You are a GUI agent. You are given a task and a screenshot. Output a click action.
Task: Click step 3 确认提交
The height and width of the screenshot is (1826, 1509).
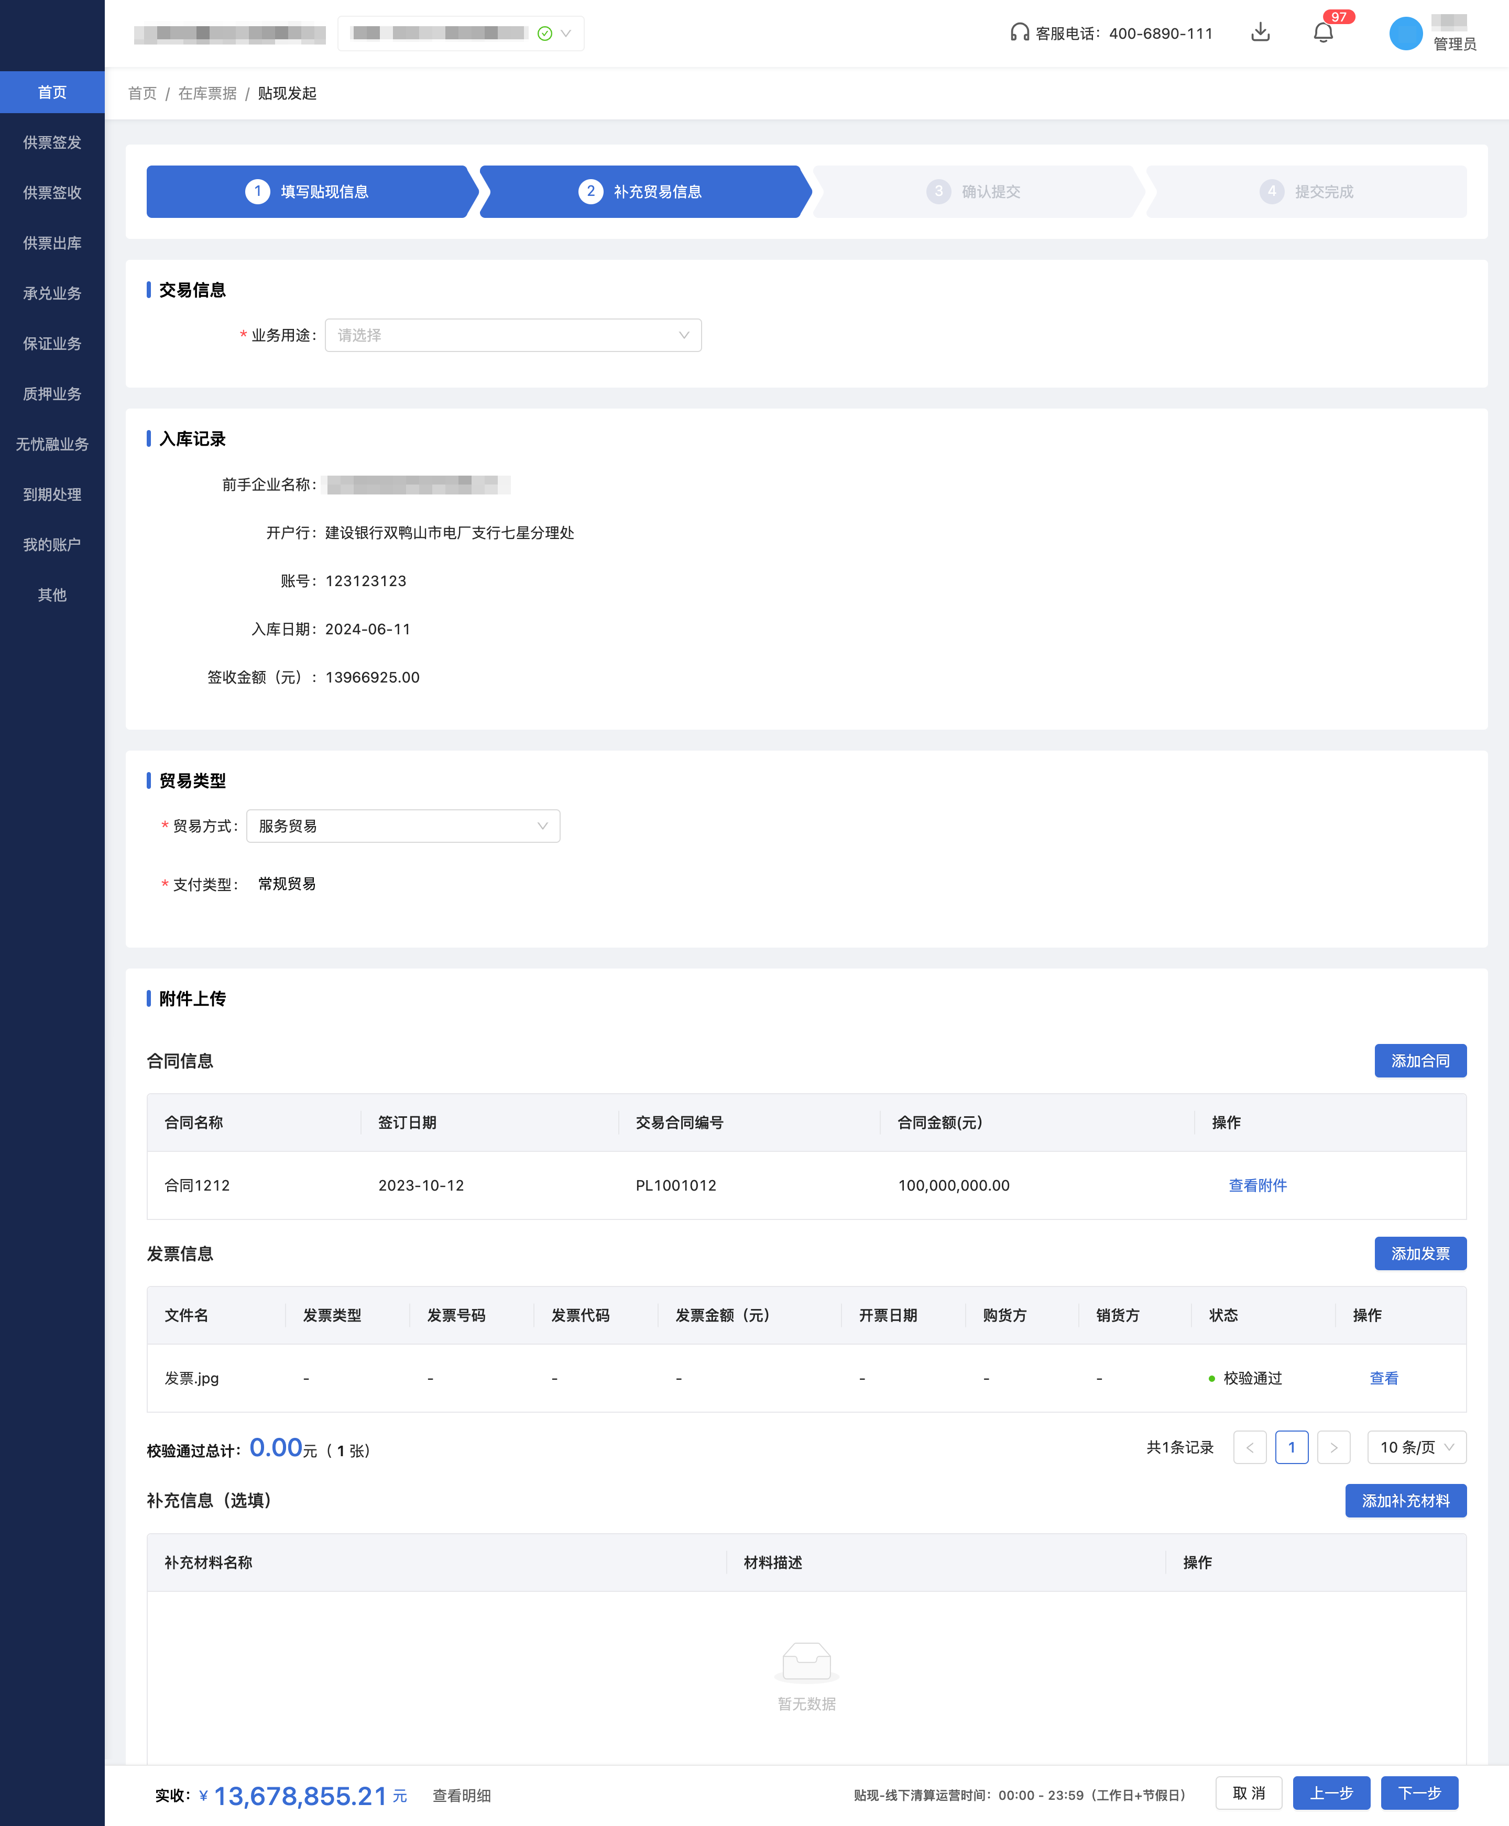(x=978, y=191)
